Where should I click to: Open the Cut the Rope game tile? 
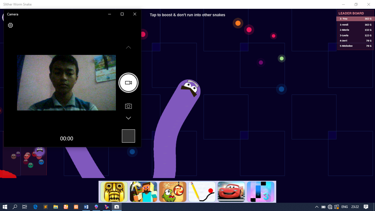(x=173, y=192)
